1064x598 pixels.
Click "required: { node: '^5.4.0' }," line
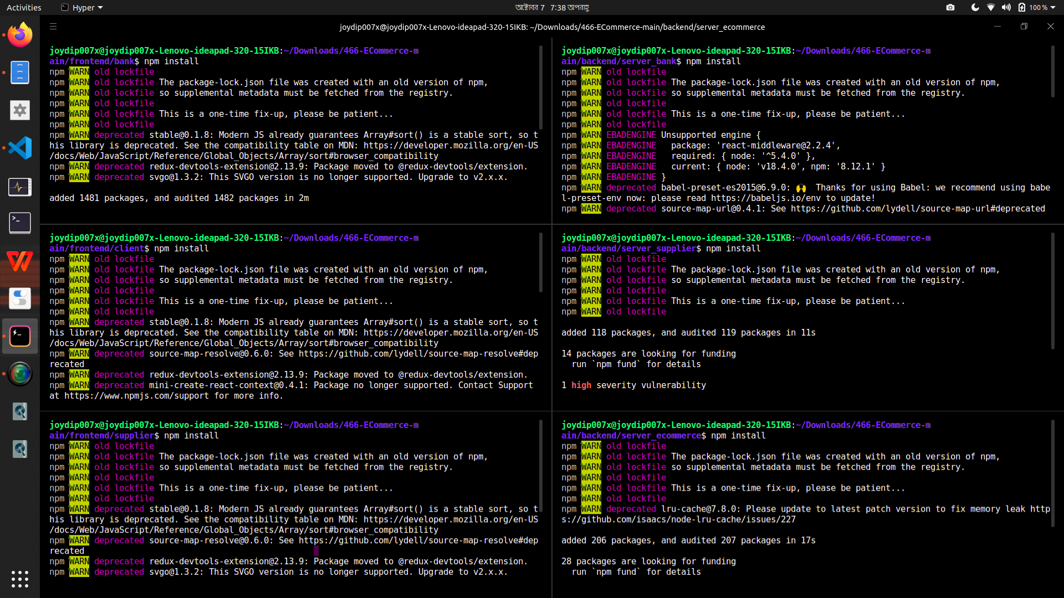pos(743,156)
